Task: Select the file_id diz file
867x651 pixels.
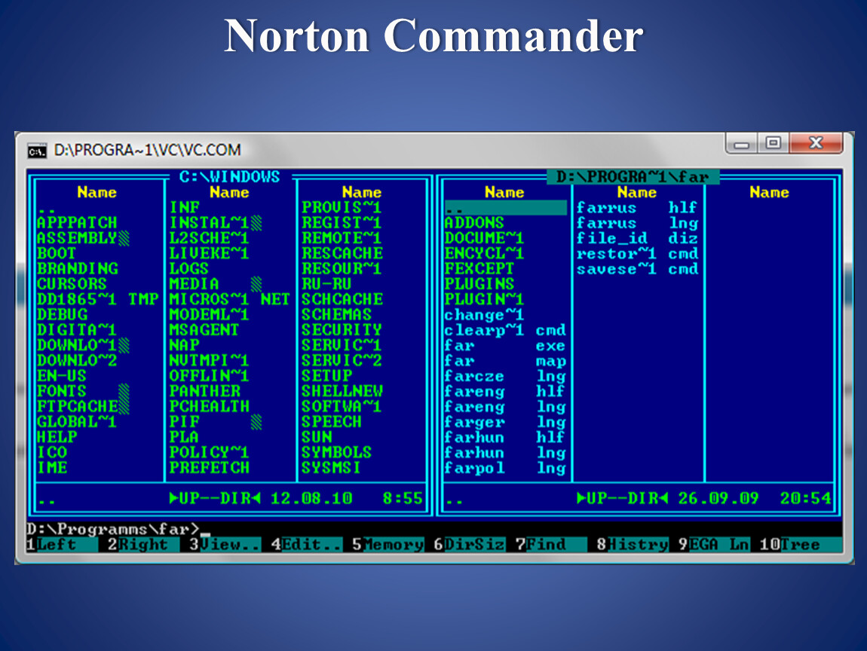Action: (x=638, y=238)
